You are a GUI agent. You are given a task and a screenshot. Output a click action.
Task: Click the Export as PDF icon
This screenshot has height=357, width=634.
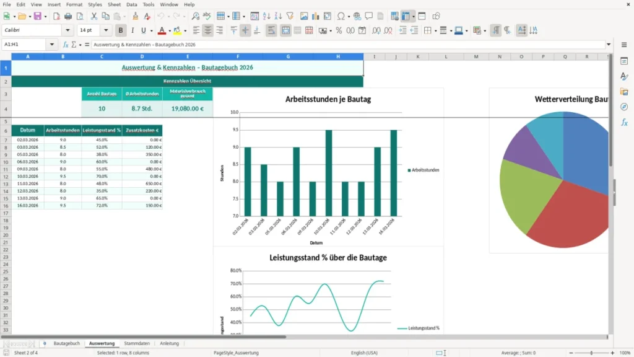click(x=56, y=16)
